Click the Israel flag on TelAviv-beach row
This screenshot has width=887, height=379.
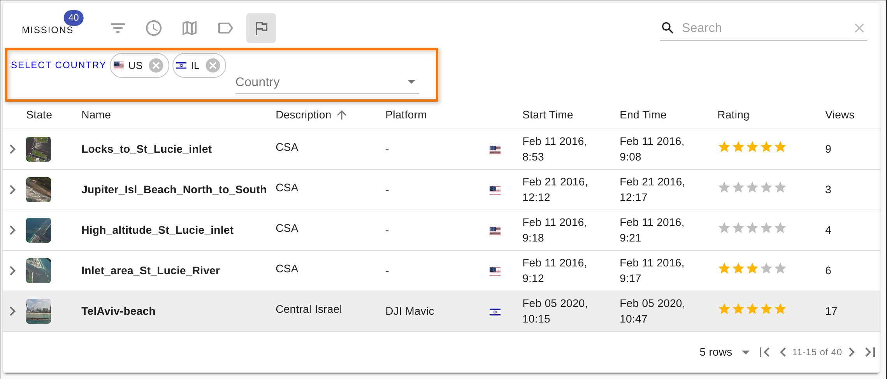click(x=495, y=312)
